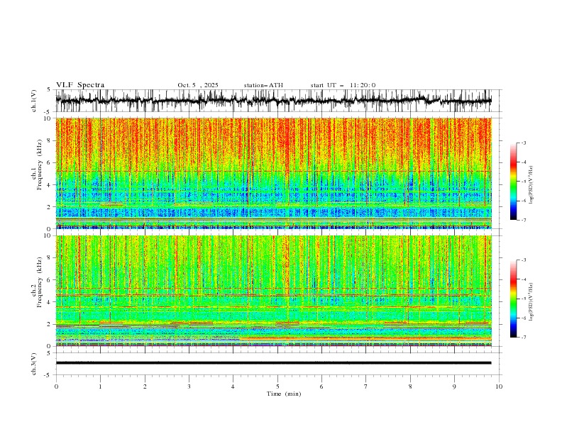
Task: Click tick "7" on the Time axis
Action: click(x=366, y=386)
